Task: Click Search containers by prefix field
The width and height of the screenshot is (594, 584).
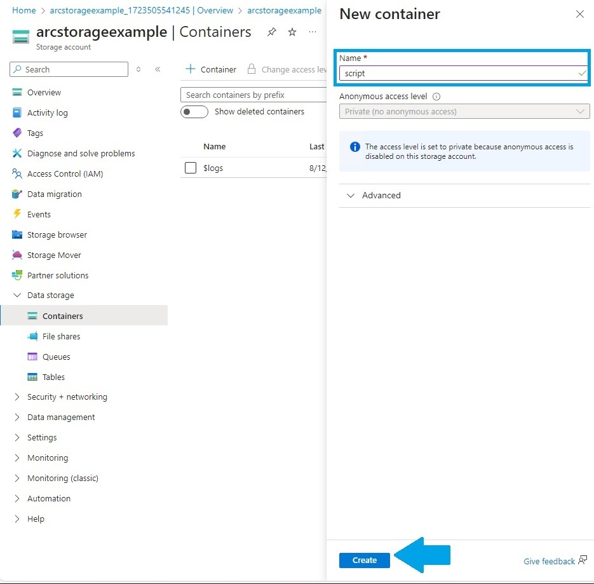Action: pos(253,95)
